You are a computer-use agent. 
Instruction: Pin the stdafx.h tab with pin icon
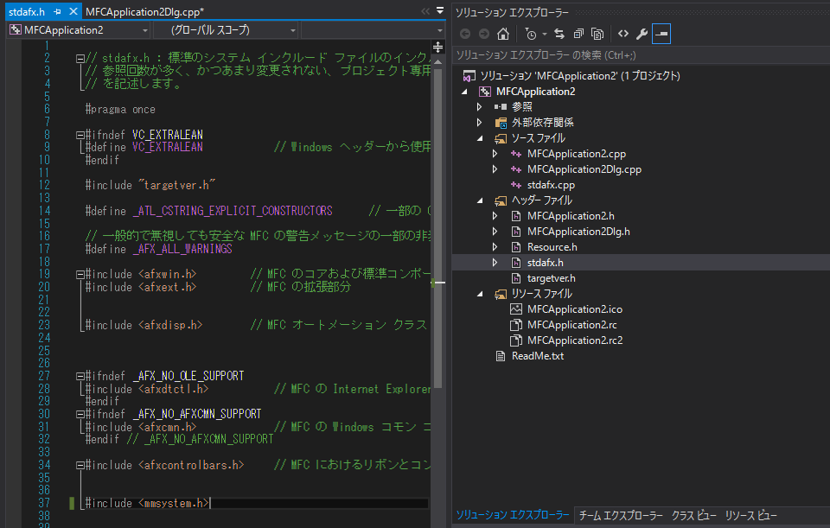pos(57,11)
